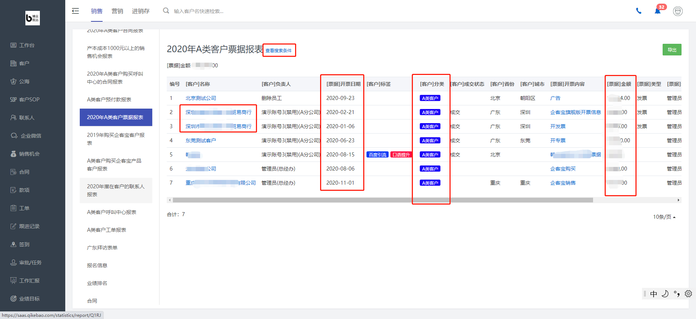Viewport: 696px width, 319px height.
Task: Open report 产本成本1000元以上的销售机会报表
Action: tap(116, 52)
